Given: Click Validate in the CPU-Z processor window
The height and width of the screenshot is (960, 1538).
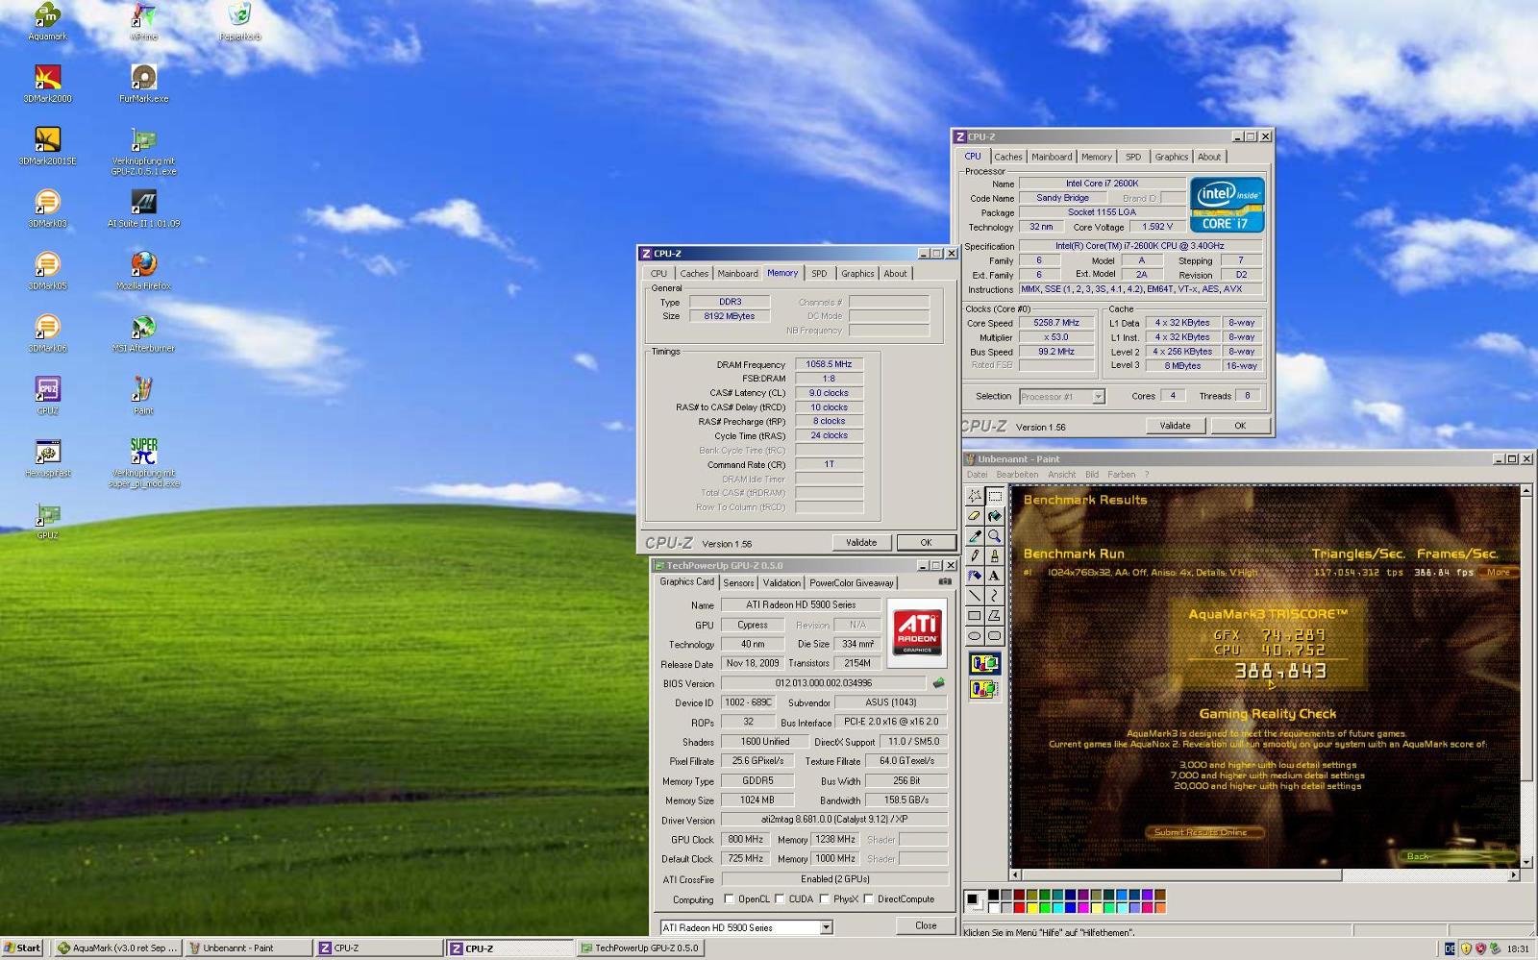Looking at the screenshot, I should coord(1175,425).
